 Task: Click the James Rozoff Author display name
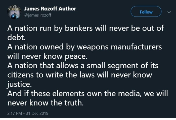point(50,9)
